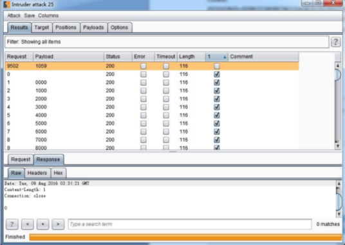Click the orange Finished progress bar
The image size is (345, 245).
185,237
